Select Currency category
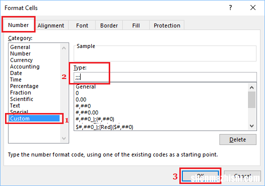265x186 pixels. click(x=35, y=60)
